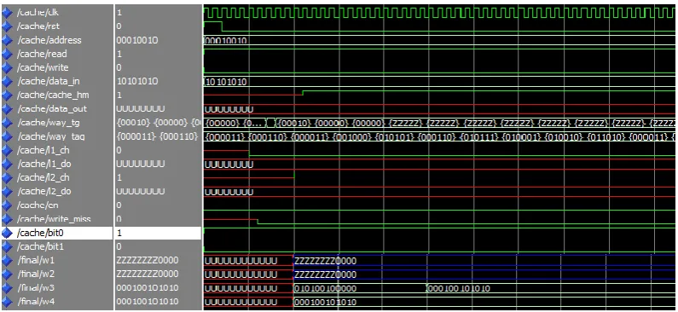Image resolution: width=678 pixels, height=312 pixels.
Task: Select the highlighted /cache/bit0 signal name
Action: coord(41,233)
